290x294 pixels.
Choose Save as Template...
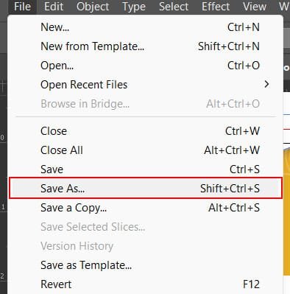point(146,265)
